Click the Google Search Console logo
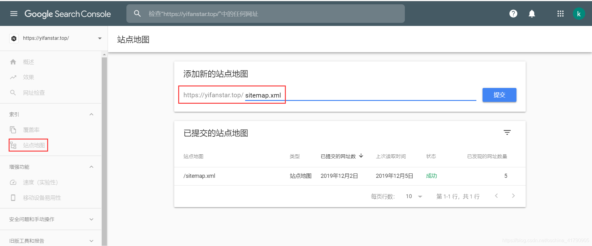The image size is (592, 246). point(68,14)
